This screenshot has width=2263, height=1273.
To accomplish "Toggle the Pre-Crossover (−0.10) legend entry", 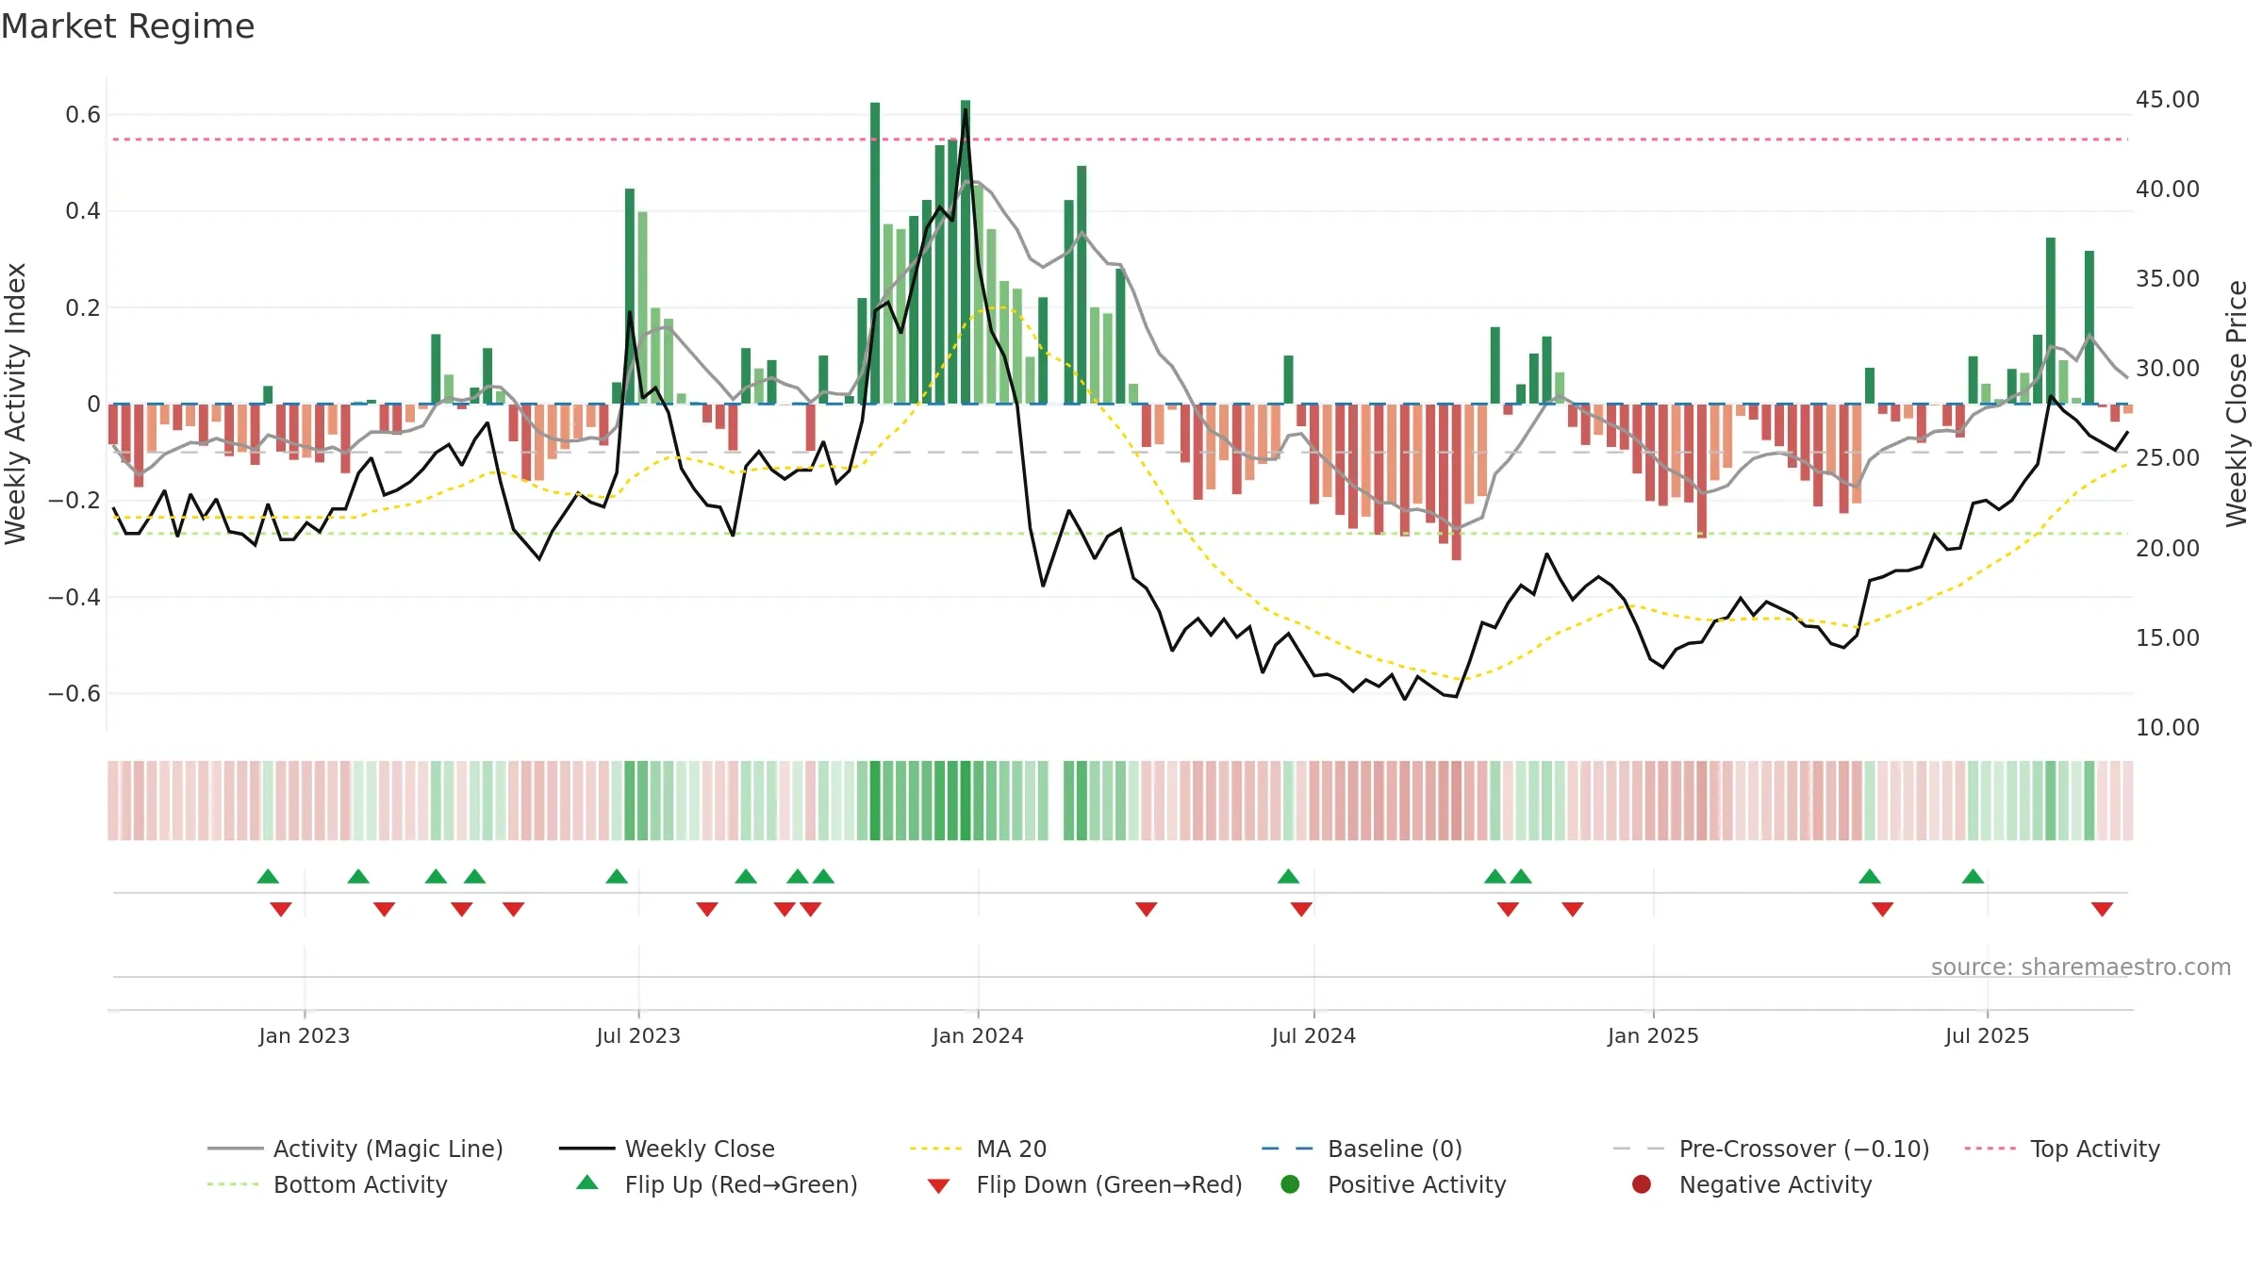I will [1772, 1149].
